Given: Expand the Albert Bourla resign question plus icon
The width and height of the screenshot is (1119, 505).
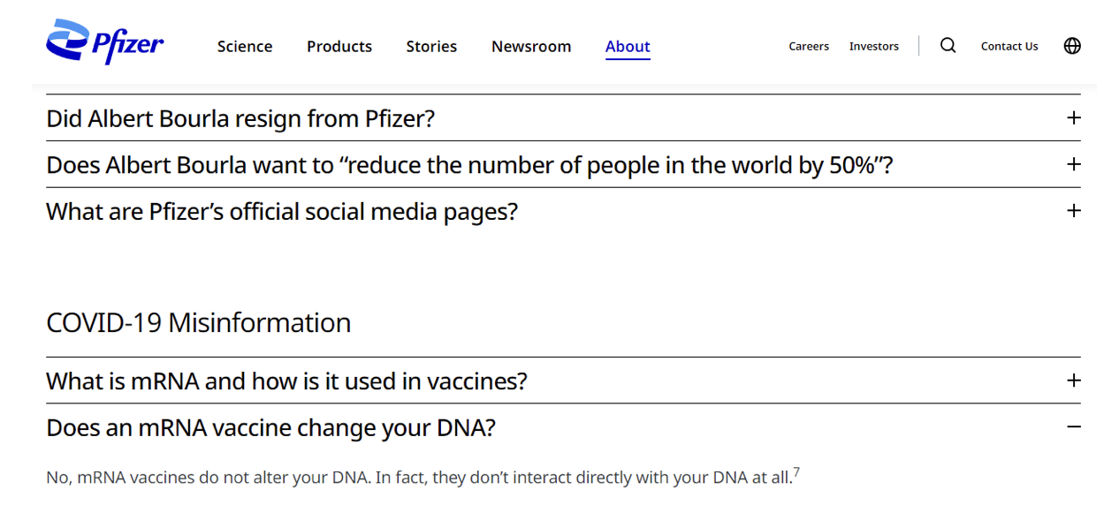Looking at the screenshot, I should (1074, 118).
